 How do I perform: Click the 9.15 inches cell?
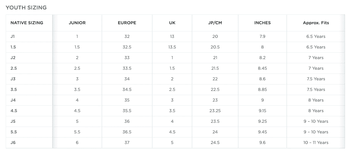[x=262, y=111]
